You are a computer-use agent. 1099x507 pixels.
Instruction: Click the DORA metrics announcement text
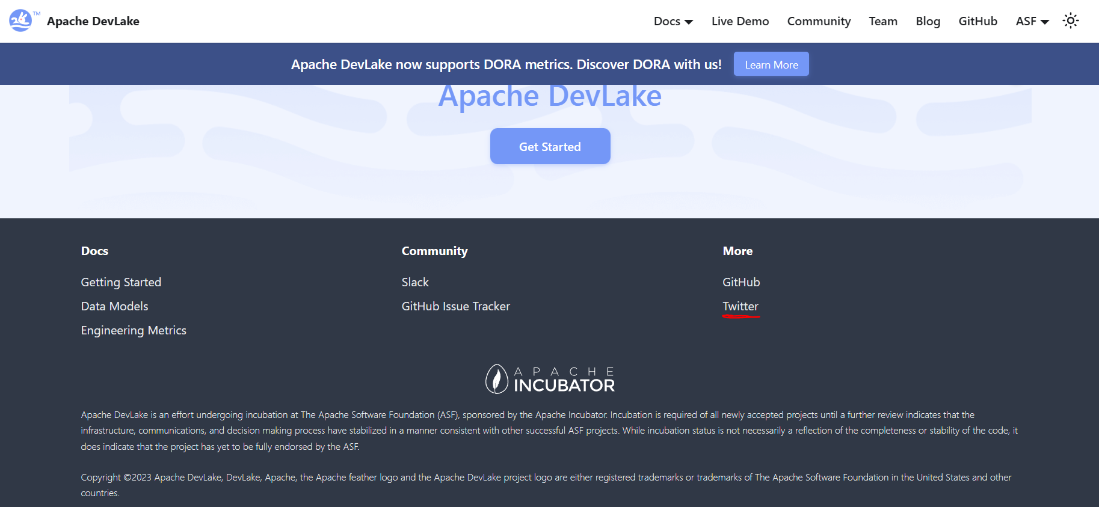click(x=506, y=64)
